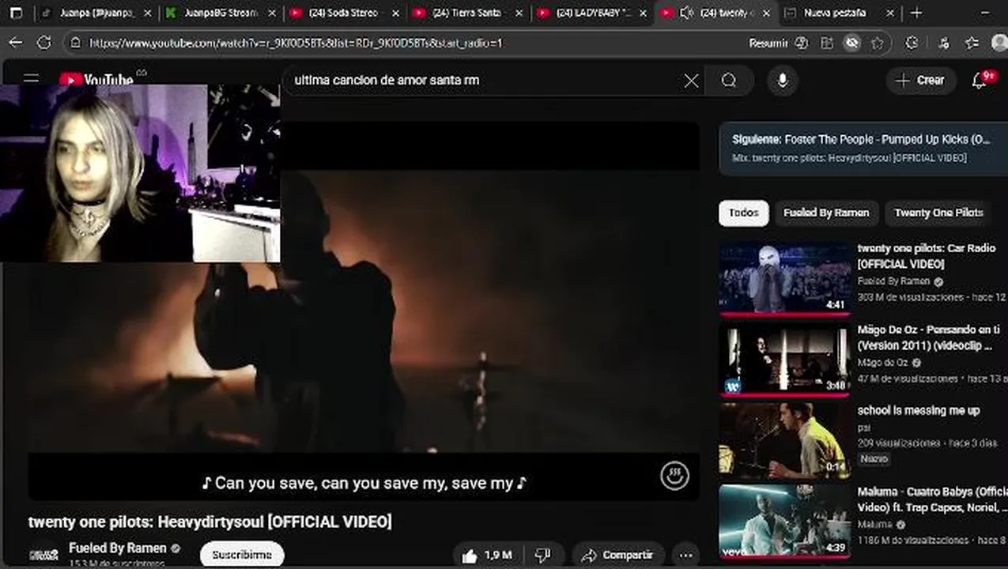Viewport: 1008px width, 569px height.
Task: Open more actions three-dot menu below video
Action: tap(685, 556)
